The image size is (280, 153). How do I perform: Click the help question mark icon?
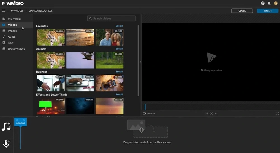pyautogui.click(x=263, y=3)
